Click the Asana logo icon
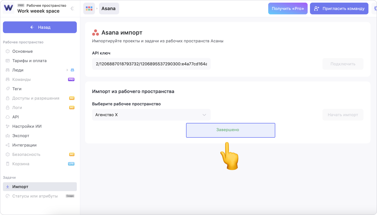 (x=95, y=33)
